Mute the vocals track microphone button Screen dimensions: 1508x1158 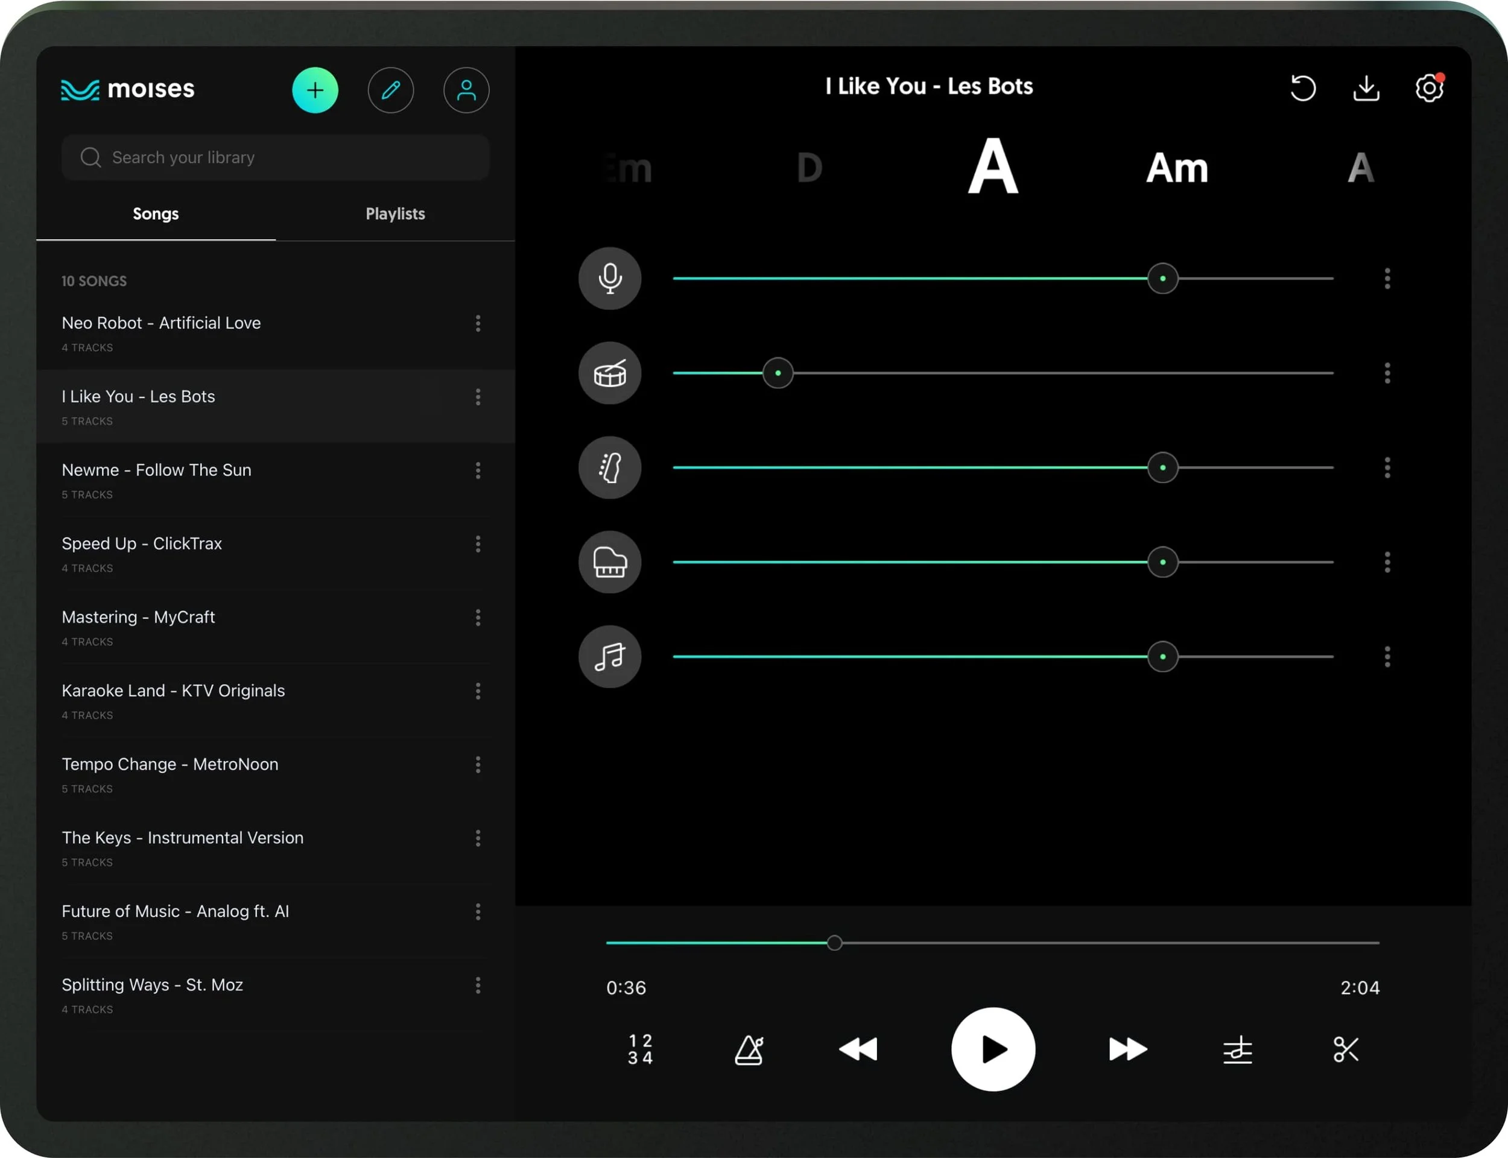coord(610,279)
